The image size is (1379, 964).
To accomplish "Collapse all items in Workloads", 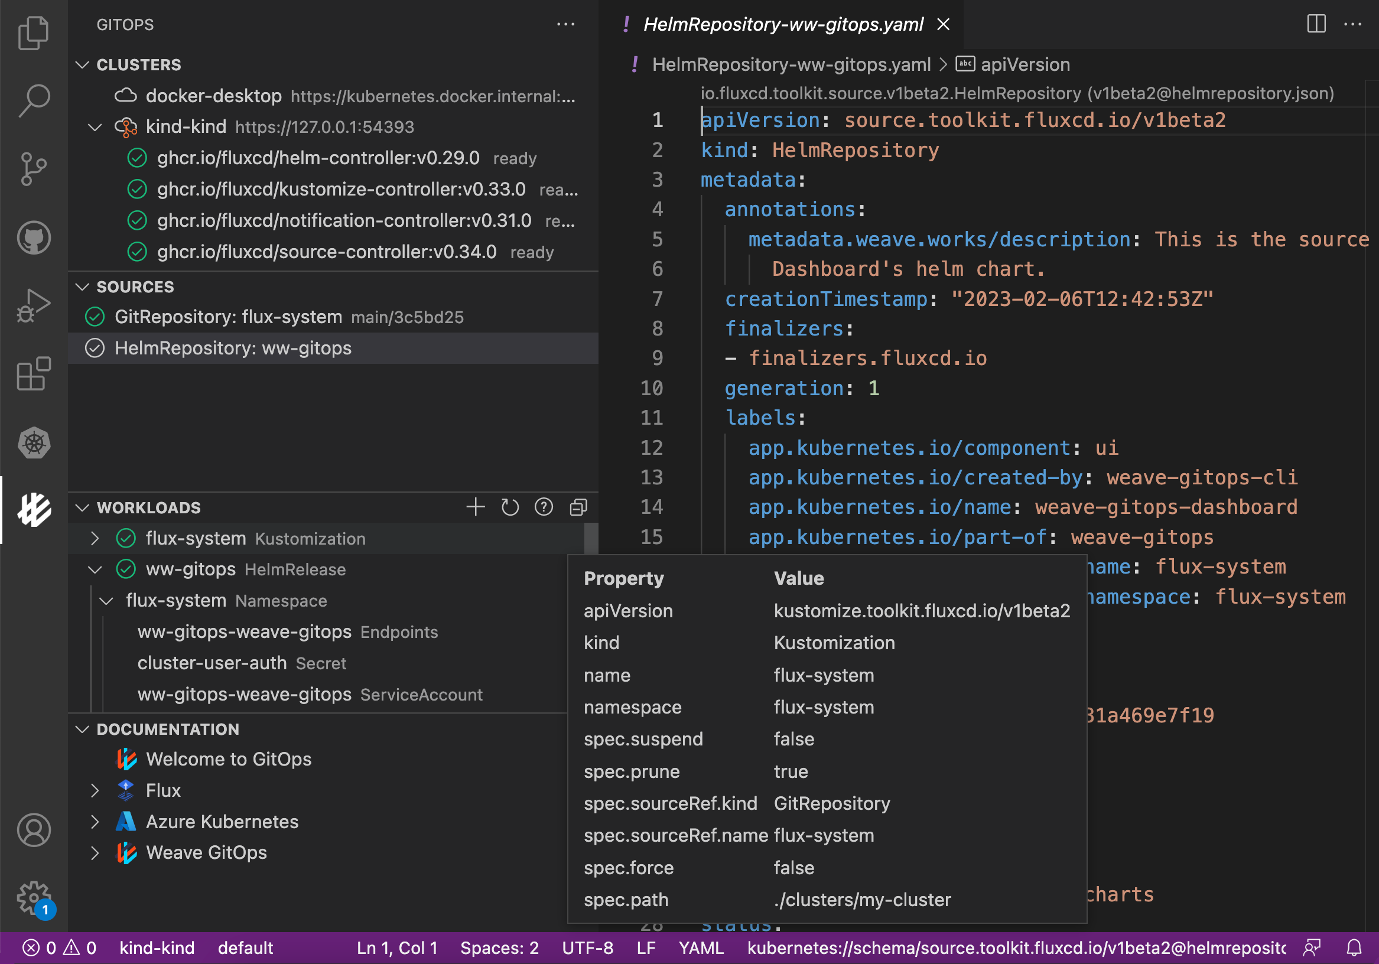I will pos(578,507).
